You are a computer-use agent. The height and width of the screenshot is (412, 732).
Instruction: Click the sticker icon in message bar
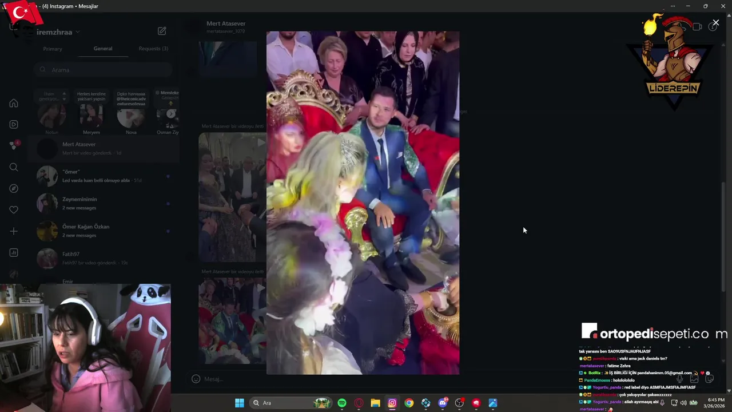click(x=709, y=379)
